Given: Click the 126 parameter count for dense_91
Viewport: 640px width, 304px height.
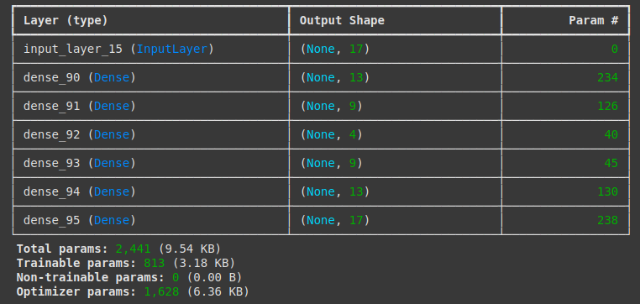Looking at the screenshot, I should 608,106.
